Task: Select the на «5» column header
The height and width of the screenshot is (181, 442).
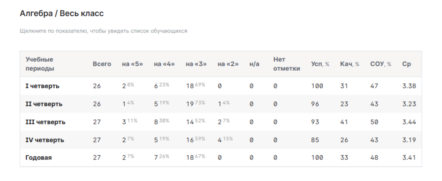Action: point(132,64)
